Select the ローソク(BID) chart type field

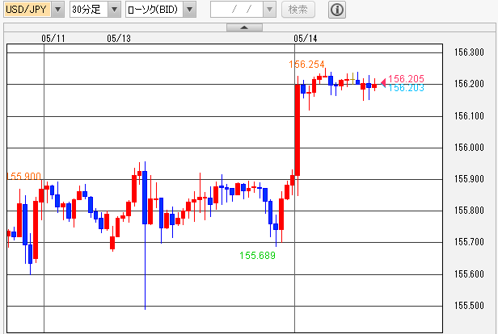(154, 10)
